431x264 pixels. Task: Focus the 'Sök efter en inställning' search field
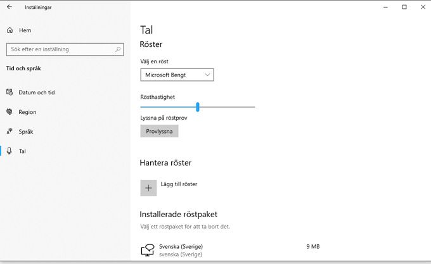pos(65,49)
